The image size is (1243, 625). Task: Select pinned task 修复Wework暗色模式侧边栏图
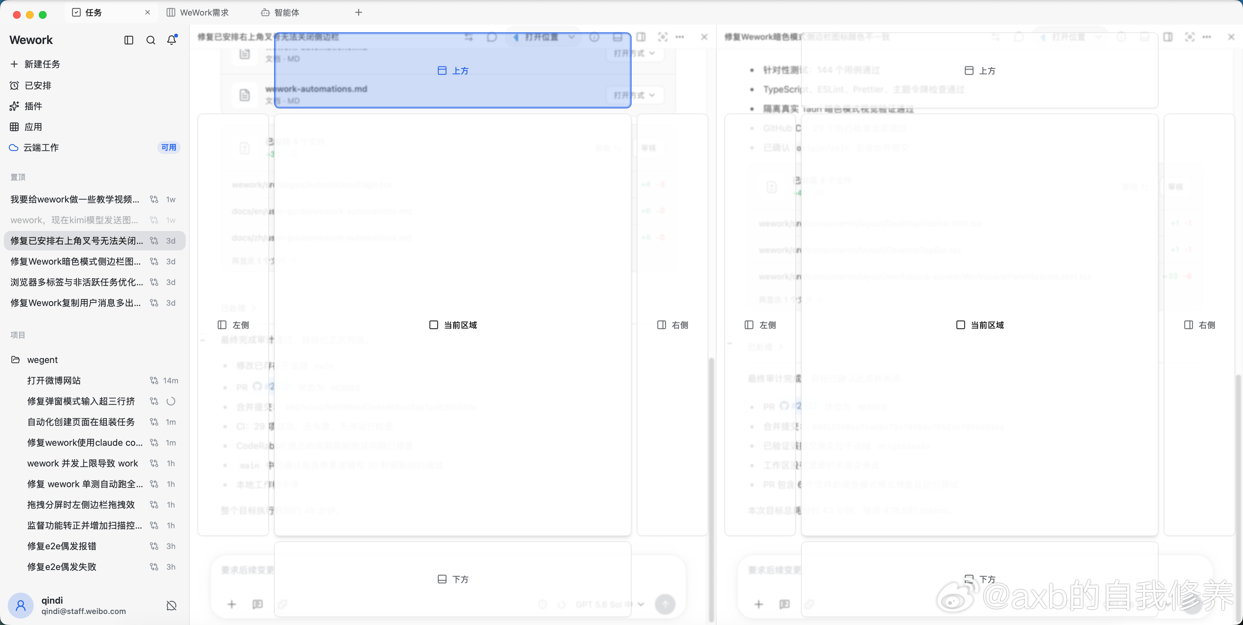95,261
